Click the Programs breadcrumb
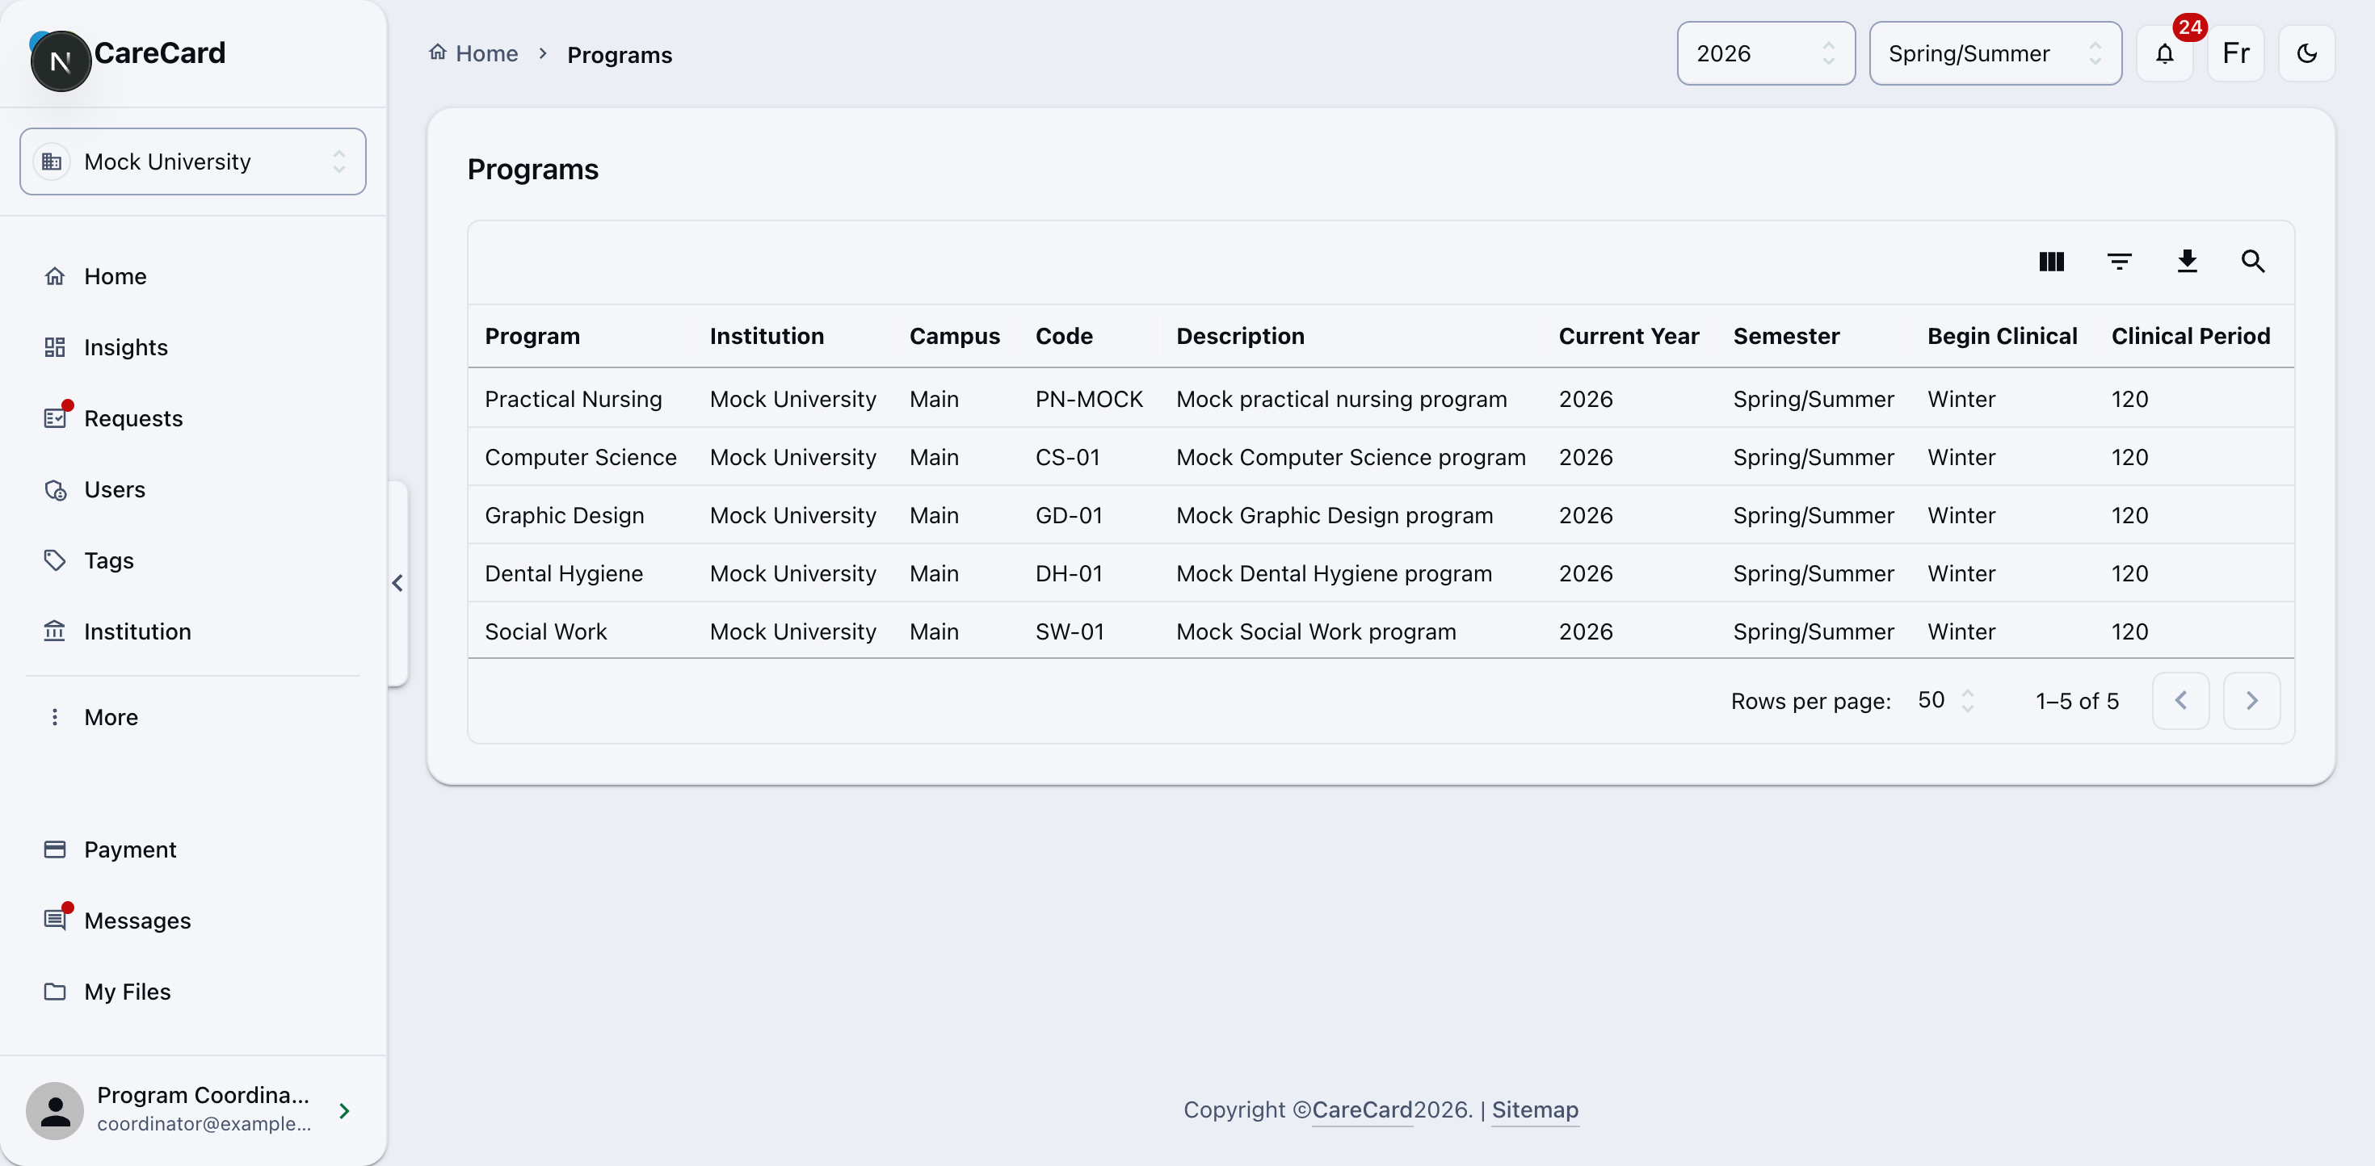Viewport: 2375px width, 1166px height. point(620,55)
